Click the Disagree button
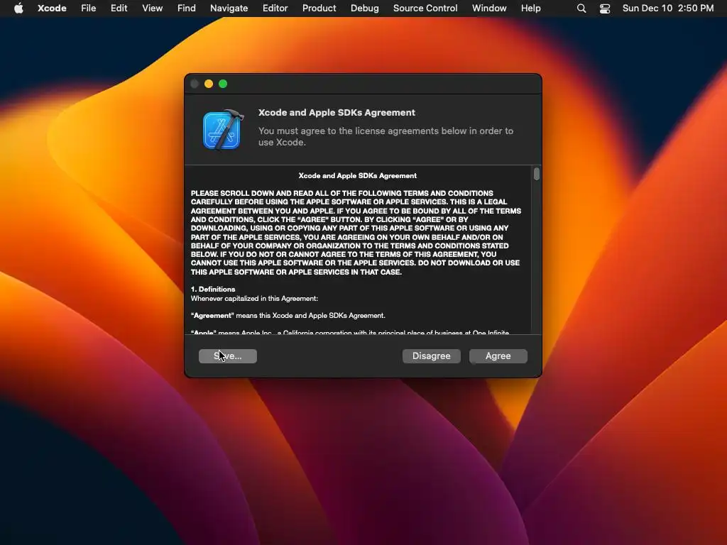Screen dimensions: 727x545 point(431,356)
